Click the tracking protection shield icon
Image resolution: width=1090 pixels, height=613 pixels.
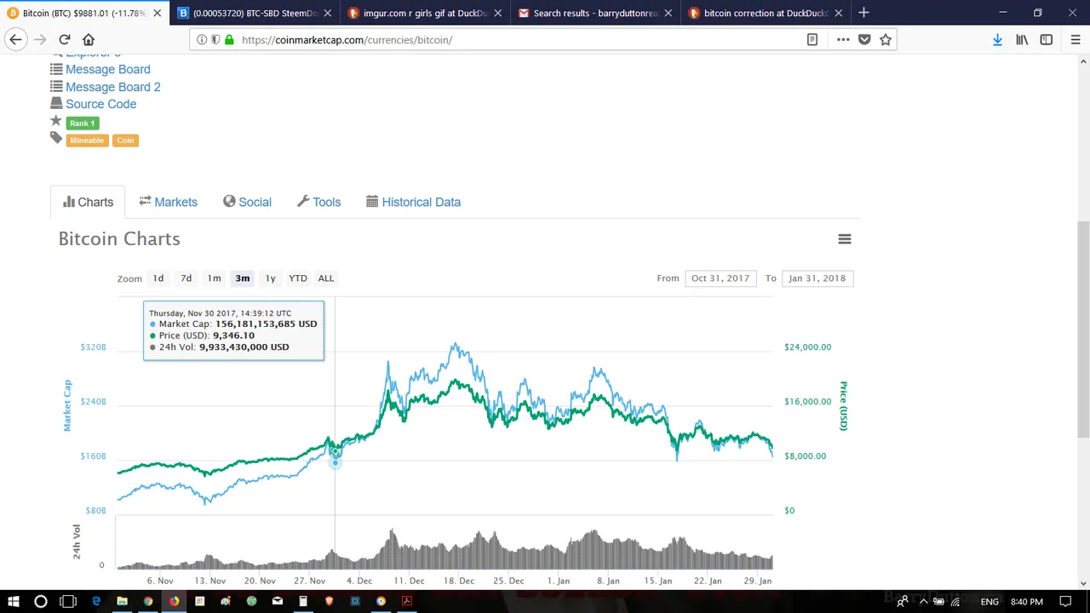click(215, 39)
